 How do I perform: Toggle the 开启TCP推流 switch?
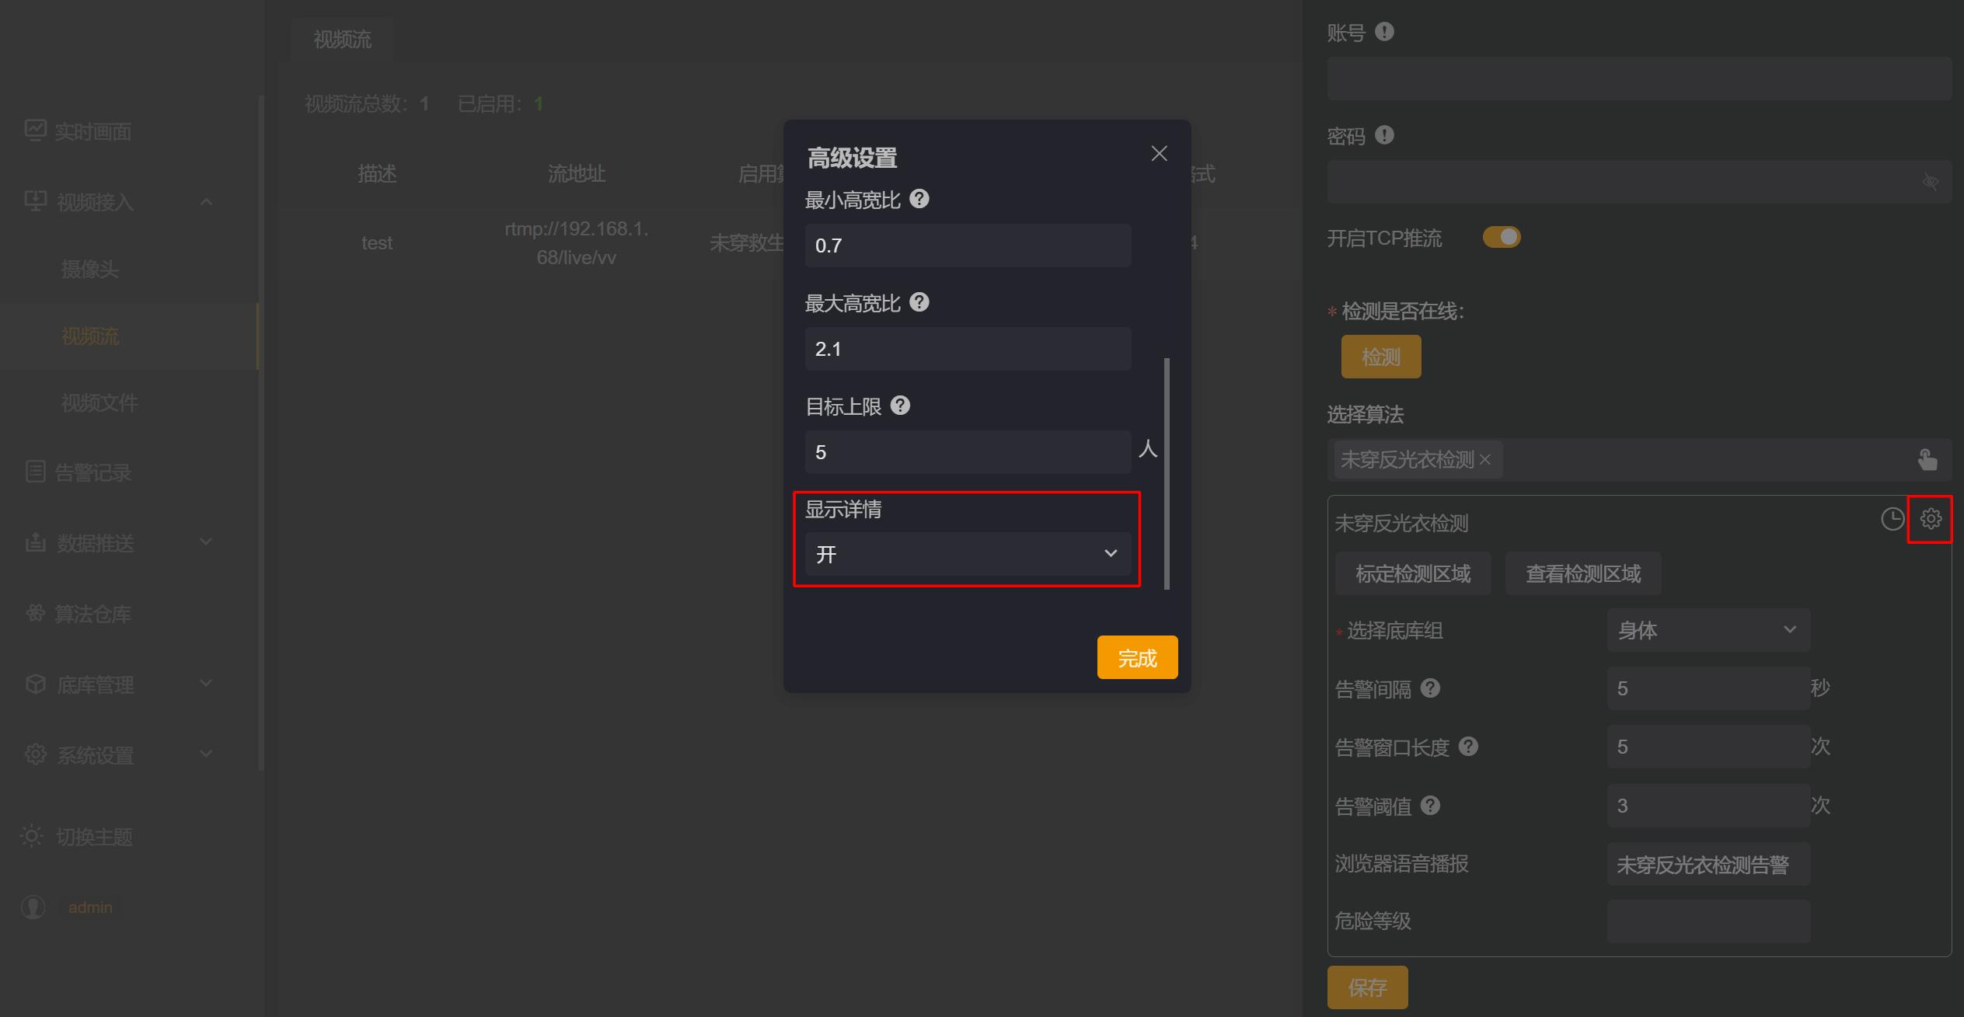1501,237
